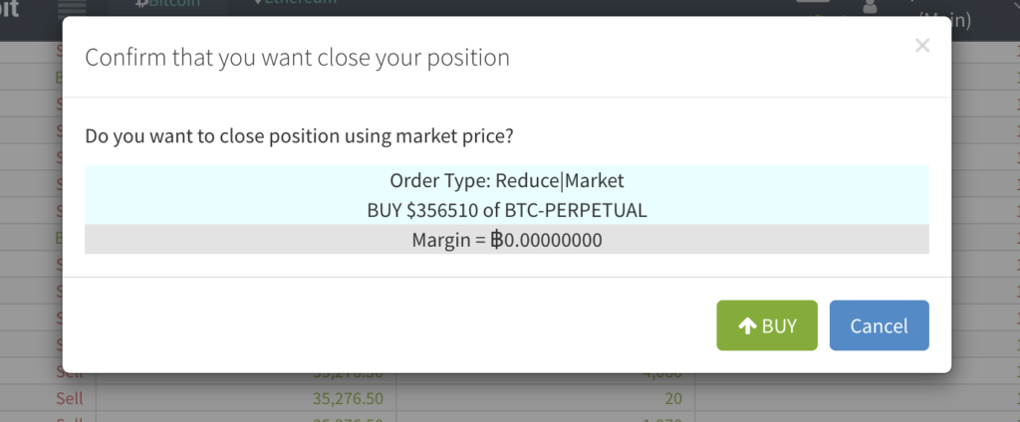Click the up arrow icon on BUY
Screen dimensions: 1020x422
coord(746,325)
